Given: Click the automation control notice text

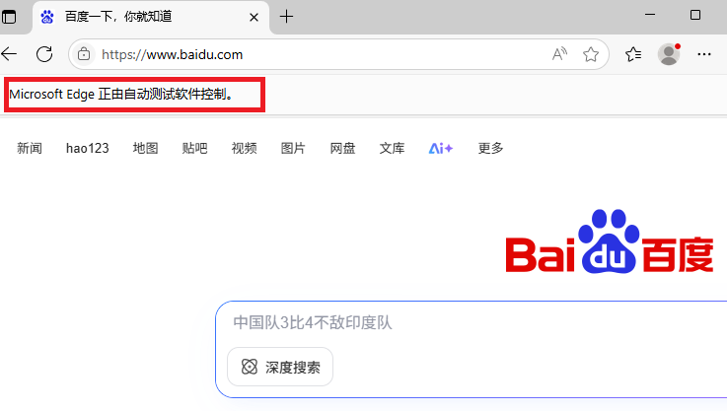Looking at the screenshot, I should (x=121, y=95).
